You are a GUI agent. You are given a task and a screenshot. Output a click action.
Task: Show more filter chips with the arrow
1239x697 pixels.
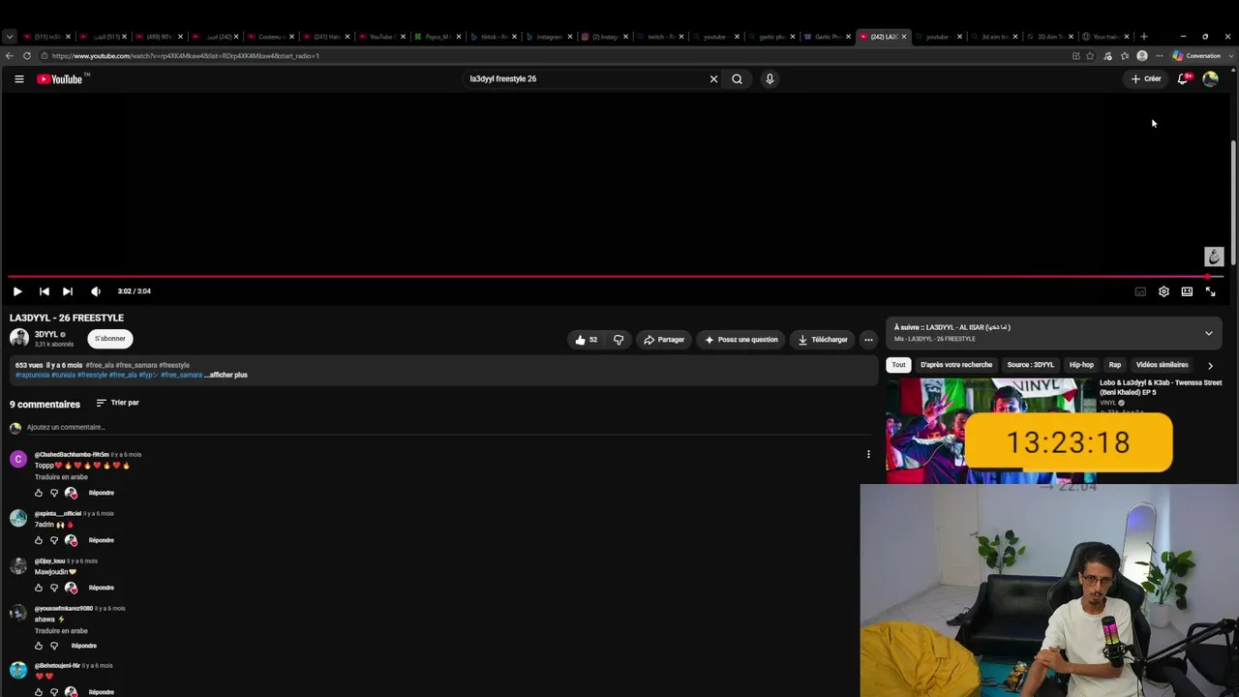coord(1210,366)
